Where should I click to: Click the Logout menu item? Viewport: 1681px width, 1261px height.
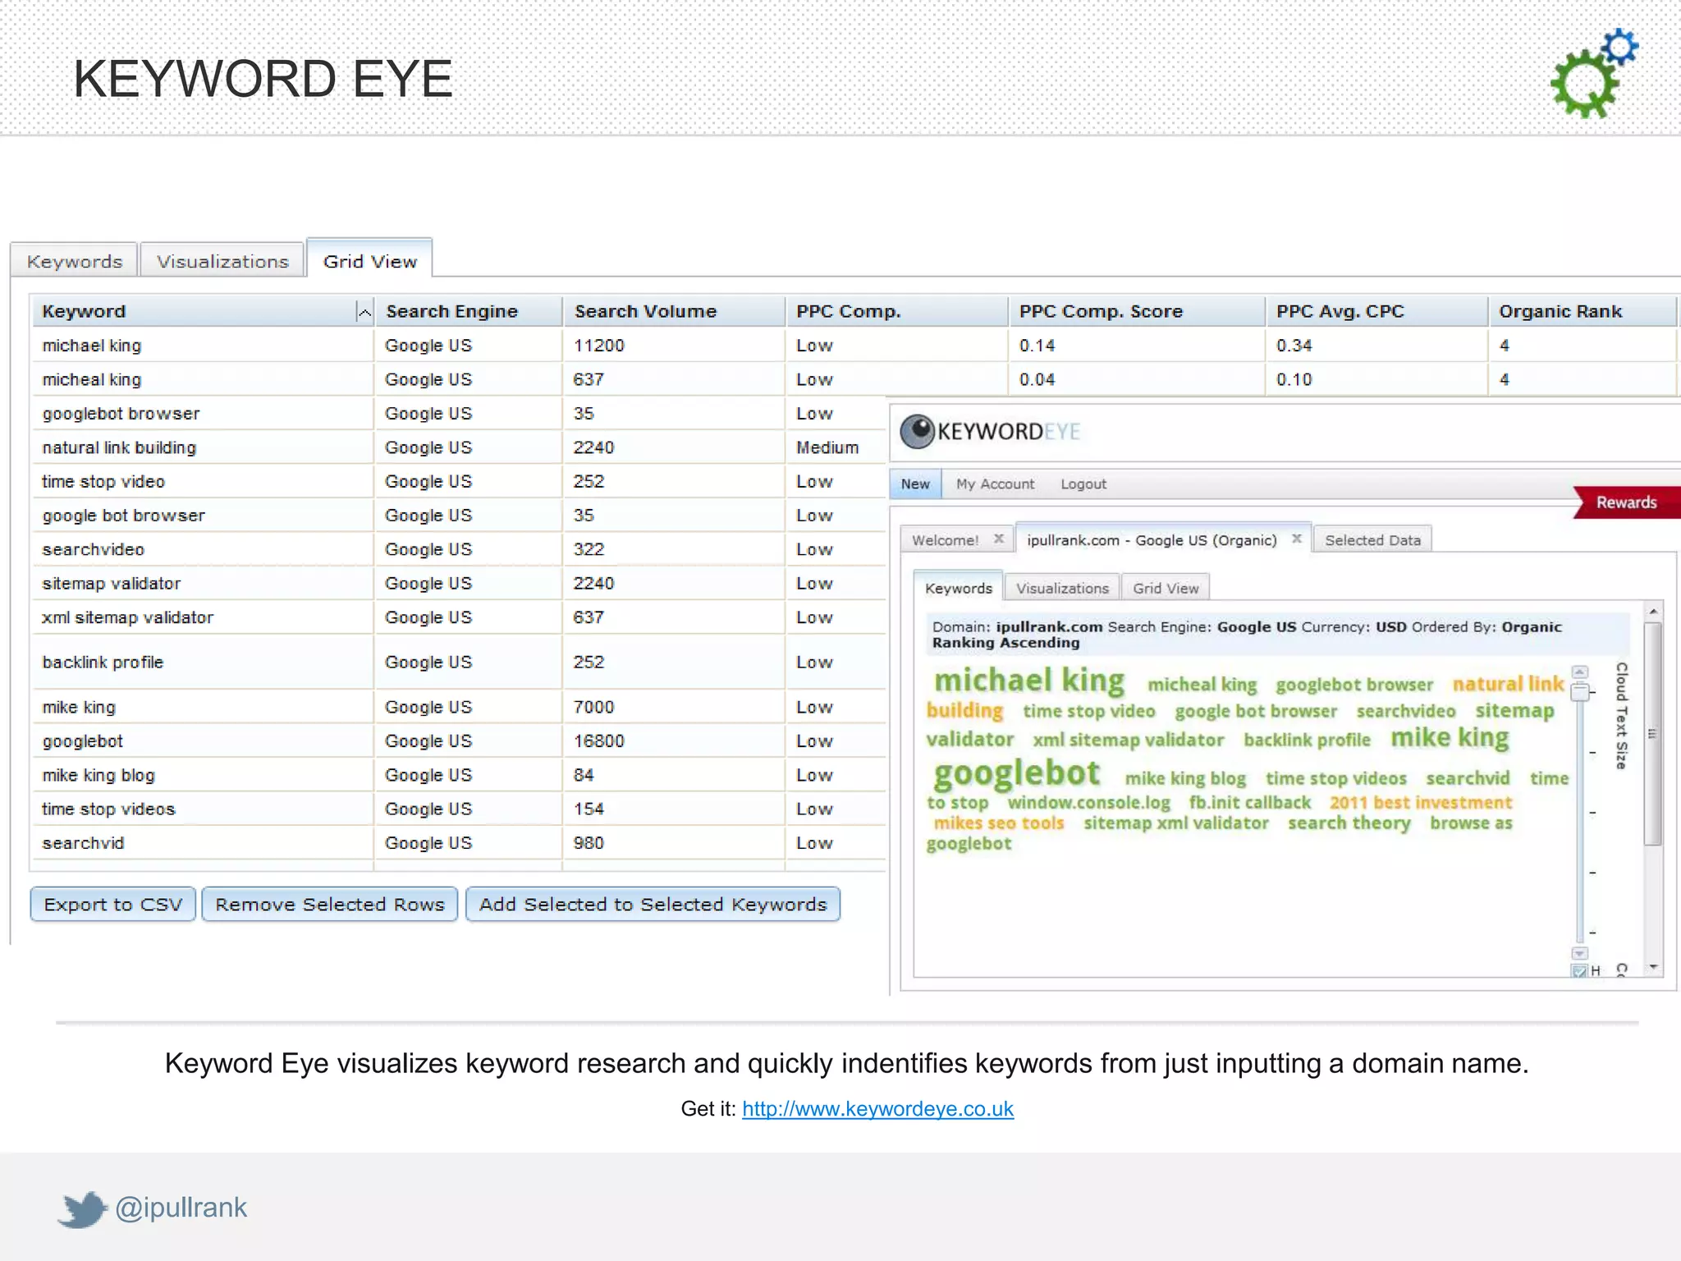click(x=1083, y=484)
